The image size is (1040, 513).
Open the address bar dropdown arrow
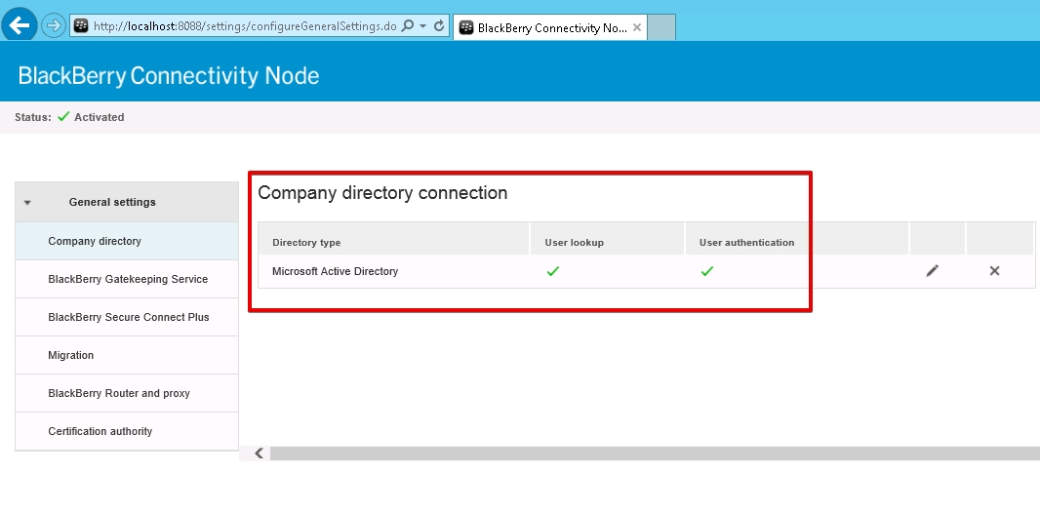coord(422,26)
